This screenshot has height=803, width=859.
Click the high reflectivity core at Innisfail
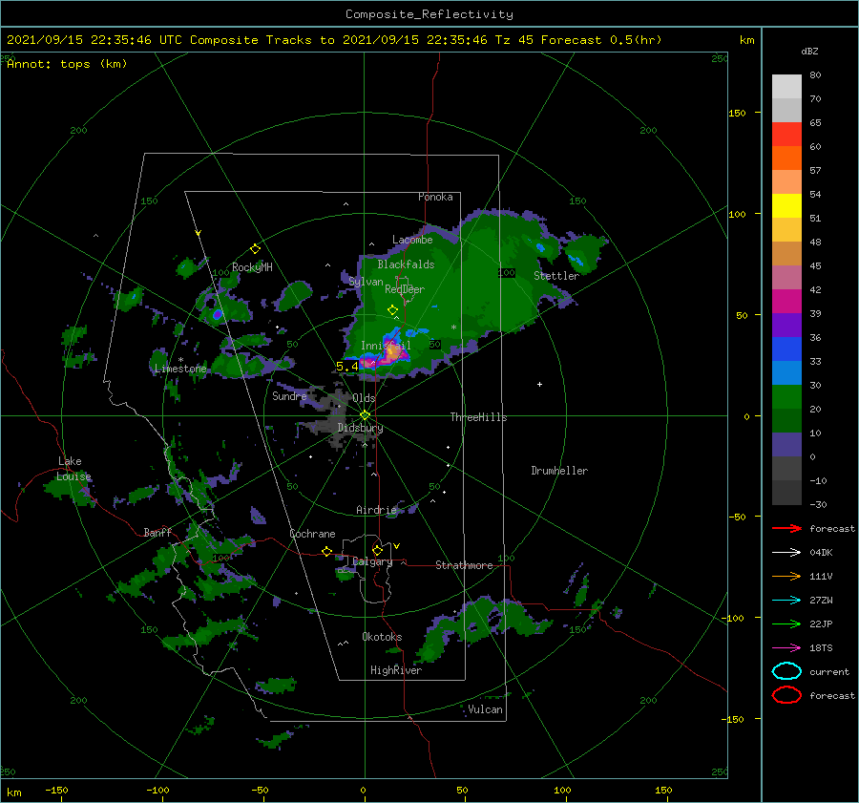[x=392, y=354]
